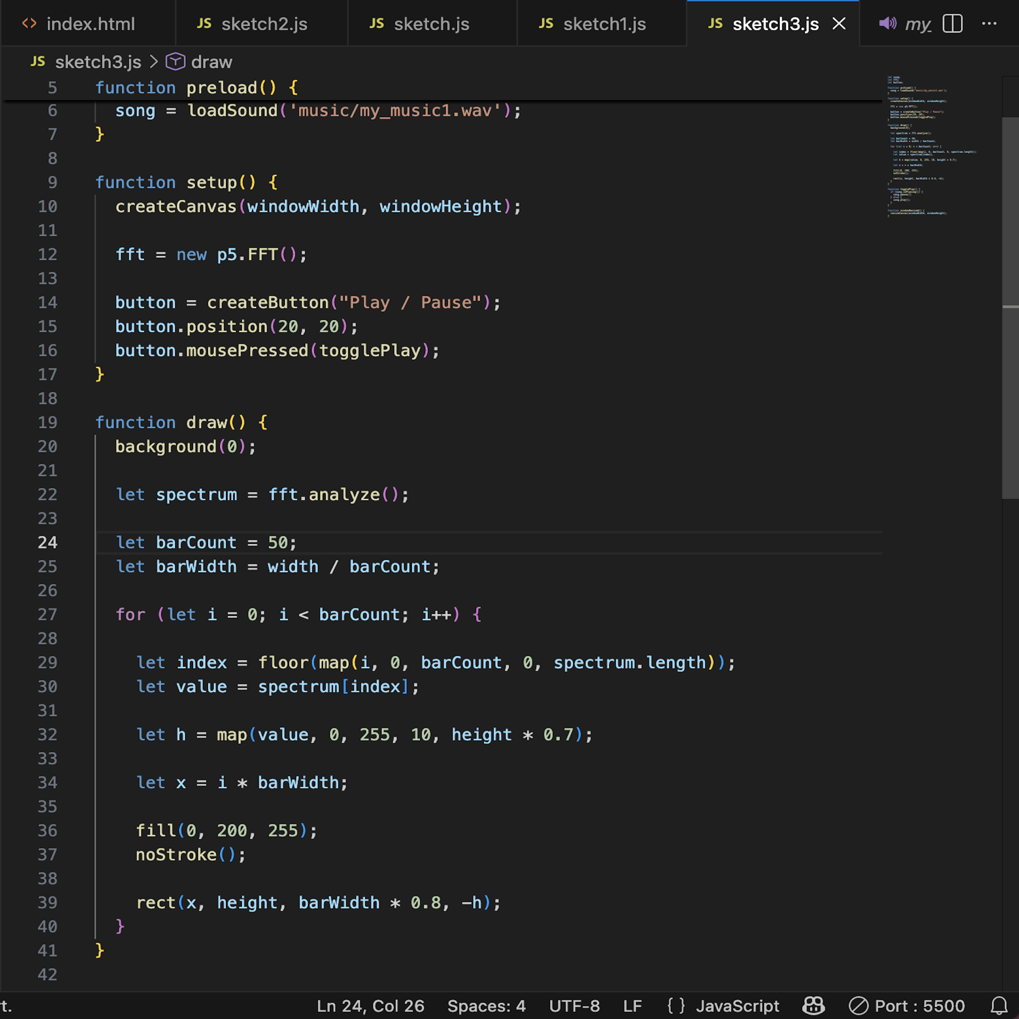Click rect( call on line 39
The height and width of the screenshot is (1019, 1019).
click(160, 903)
